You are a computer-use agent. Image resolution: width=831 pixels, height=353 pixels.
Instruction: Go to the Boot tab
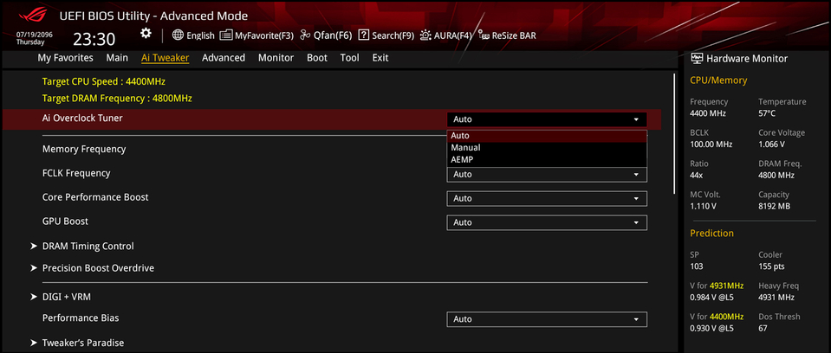coord(317,58)
